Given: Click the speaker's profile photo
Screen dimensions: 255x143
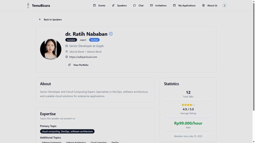Looking at the screenshot, I should (51, 49).
